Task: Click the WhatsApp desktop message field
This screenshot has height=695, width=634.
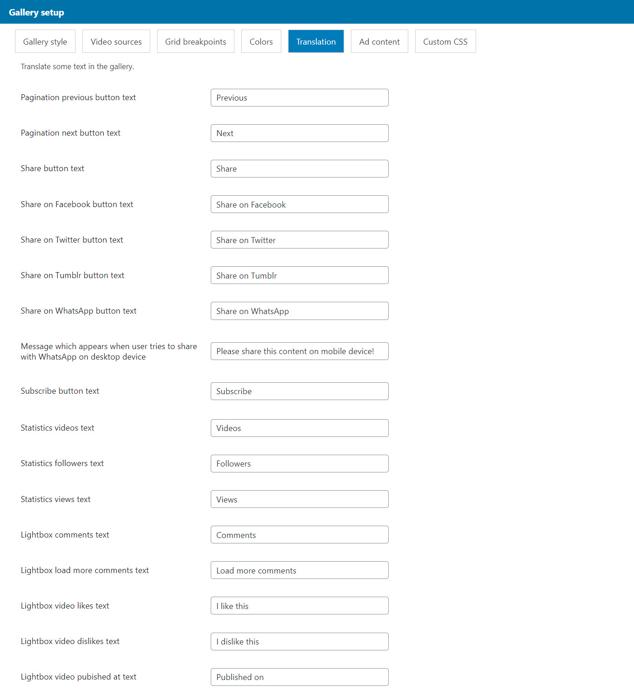Action: [299, 351]
